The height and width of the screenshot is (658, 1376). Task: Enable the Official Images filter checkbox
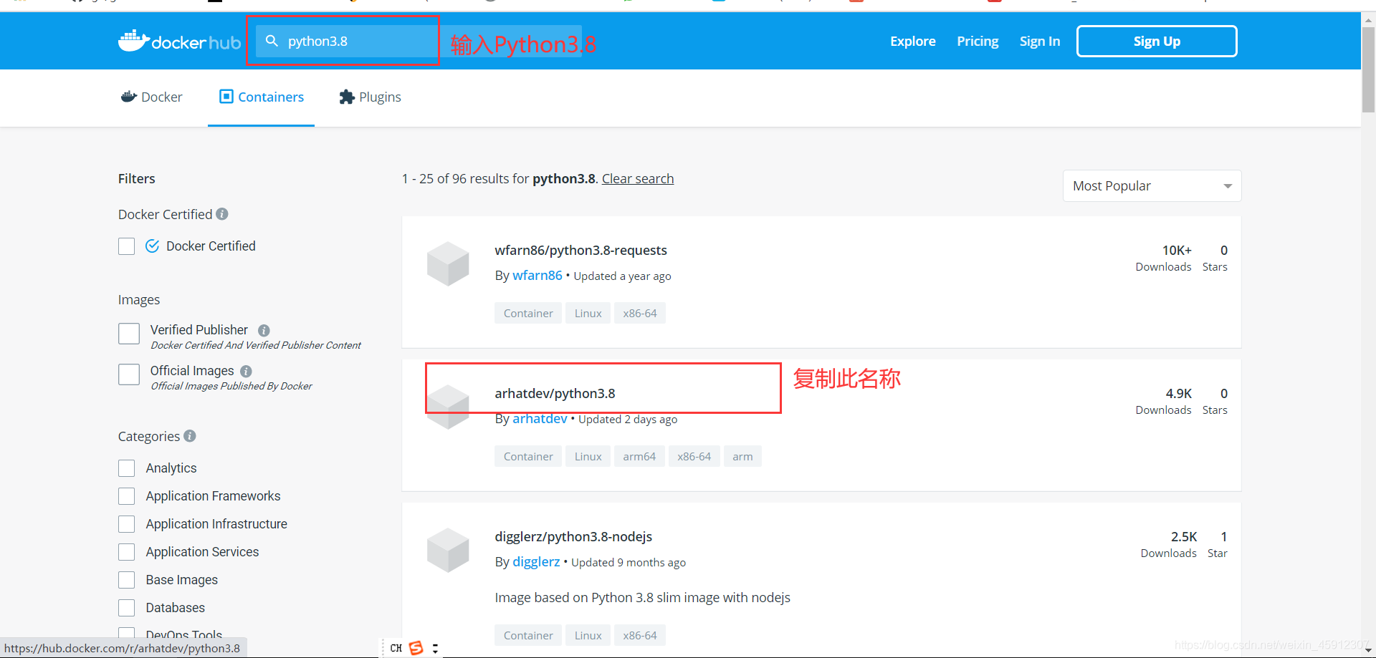pyautogui.click(x=129, y=374)
